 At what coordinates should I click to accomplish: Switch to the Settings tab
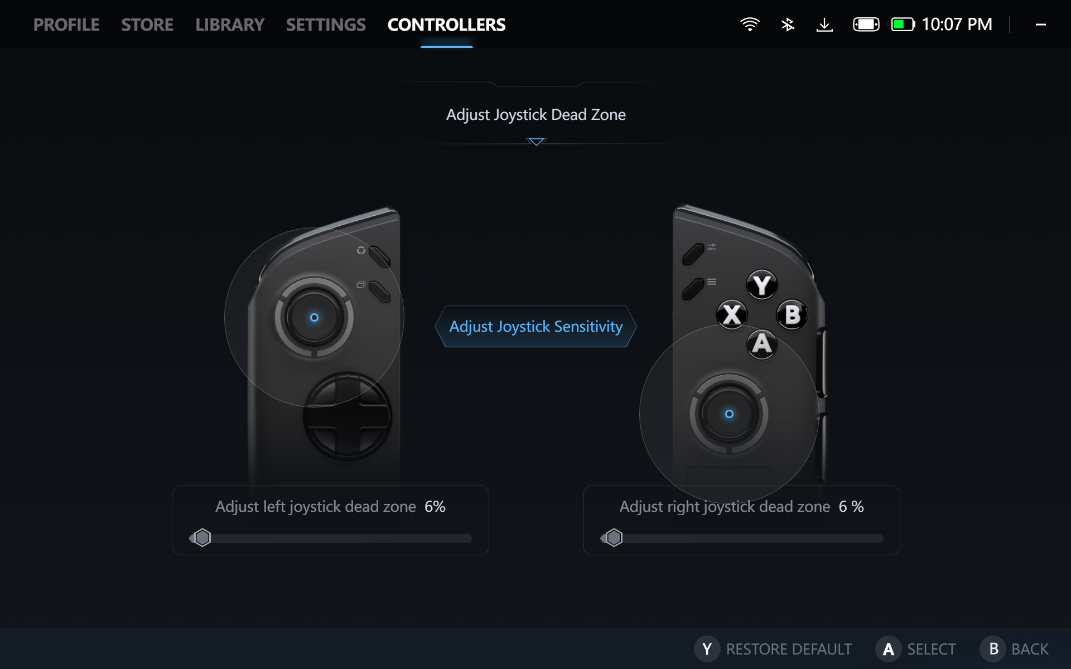point(326,25)
